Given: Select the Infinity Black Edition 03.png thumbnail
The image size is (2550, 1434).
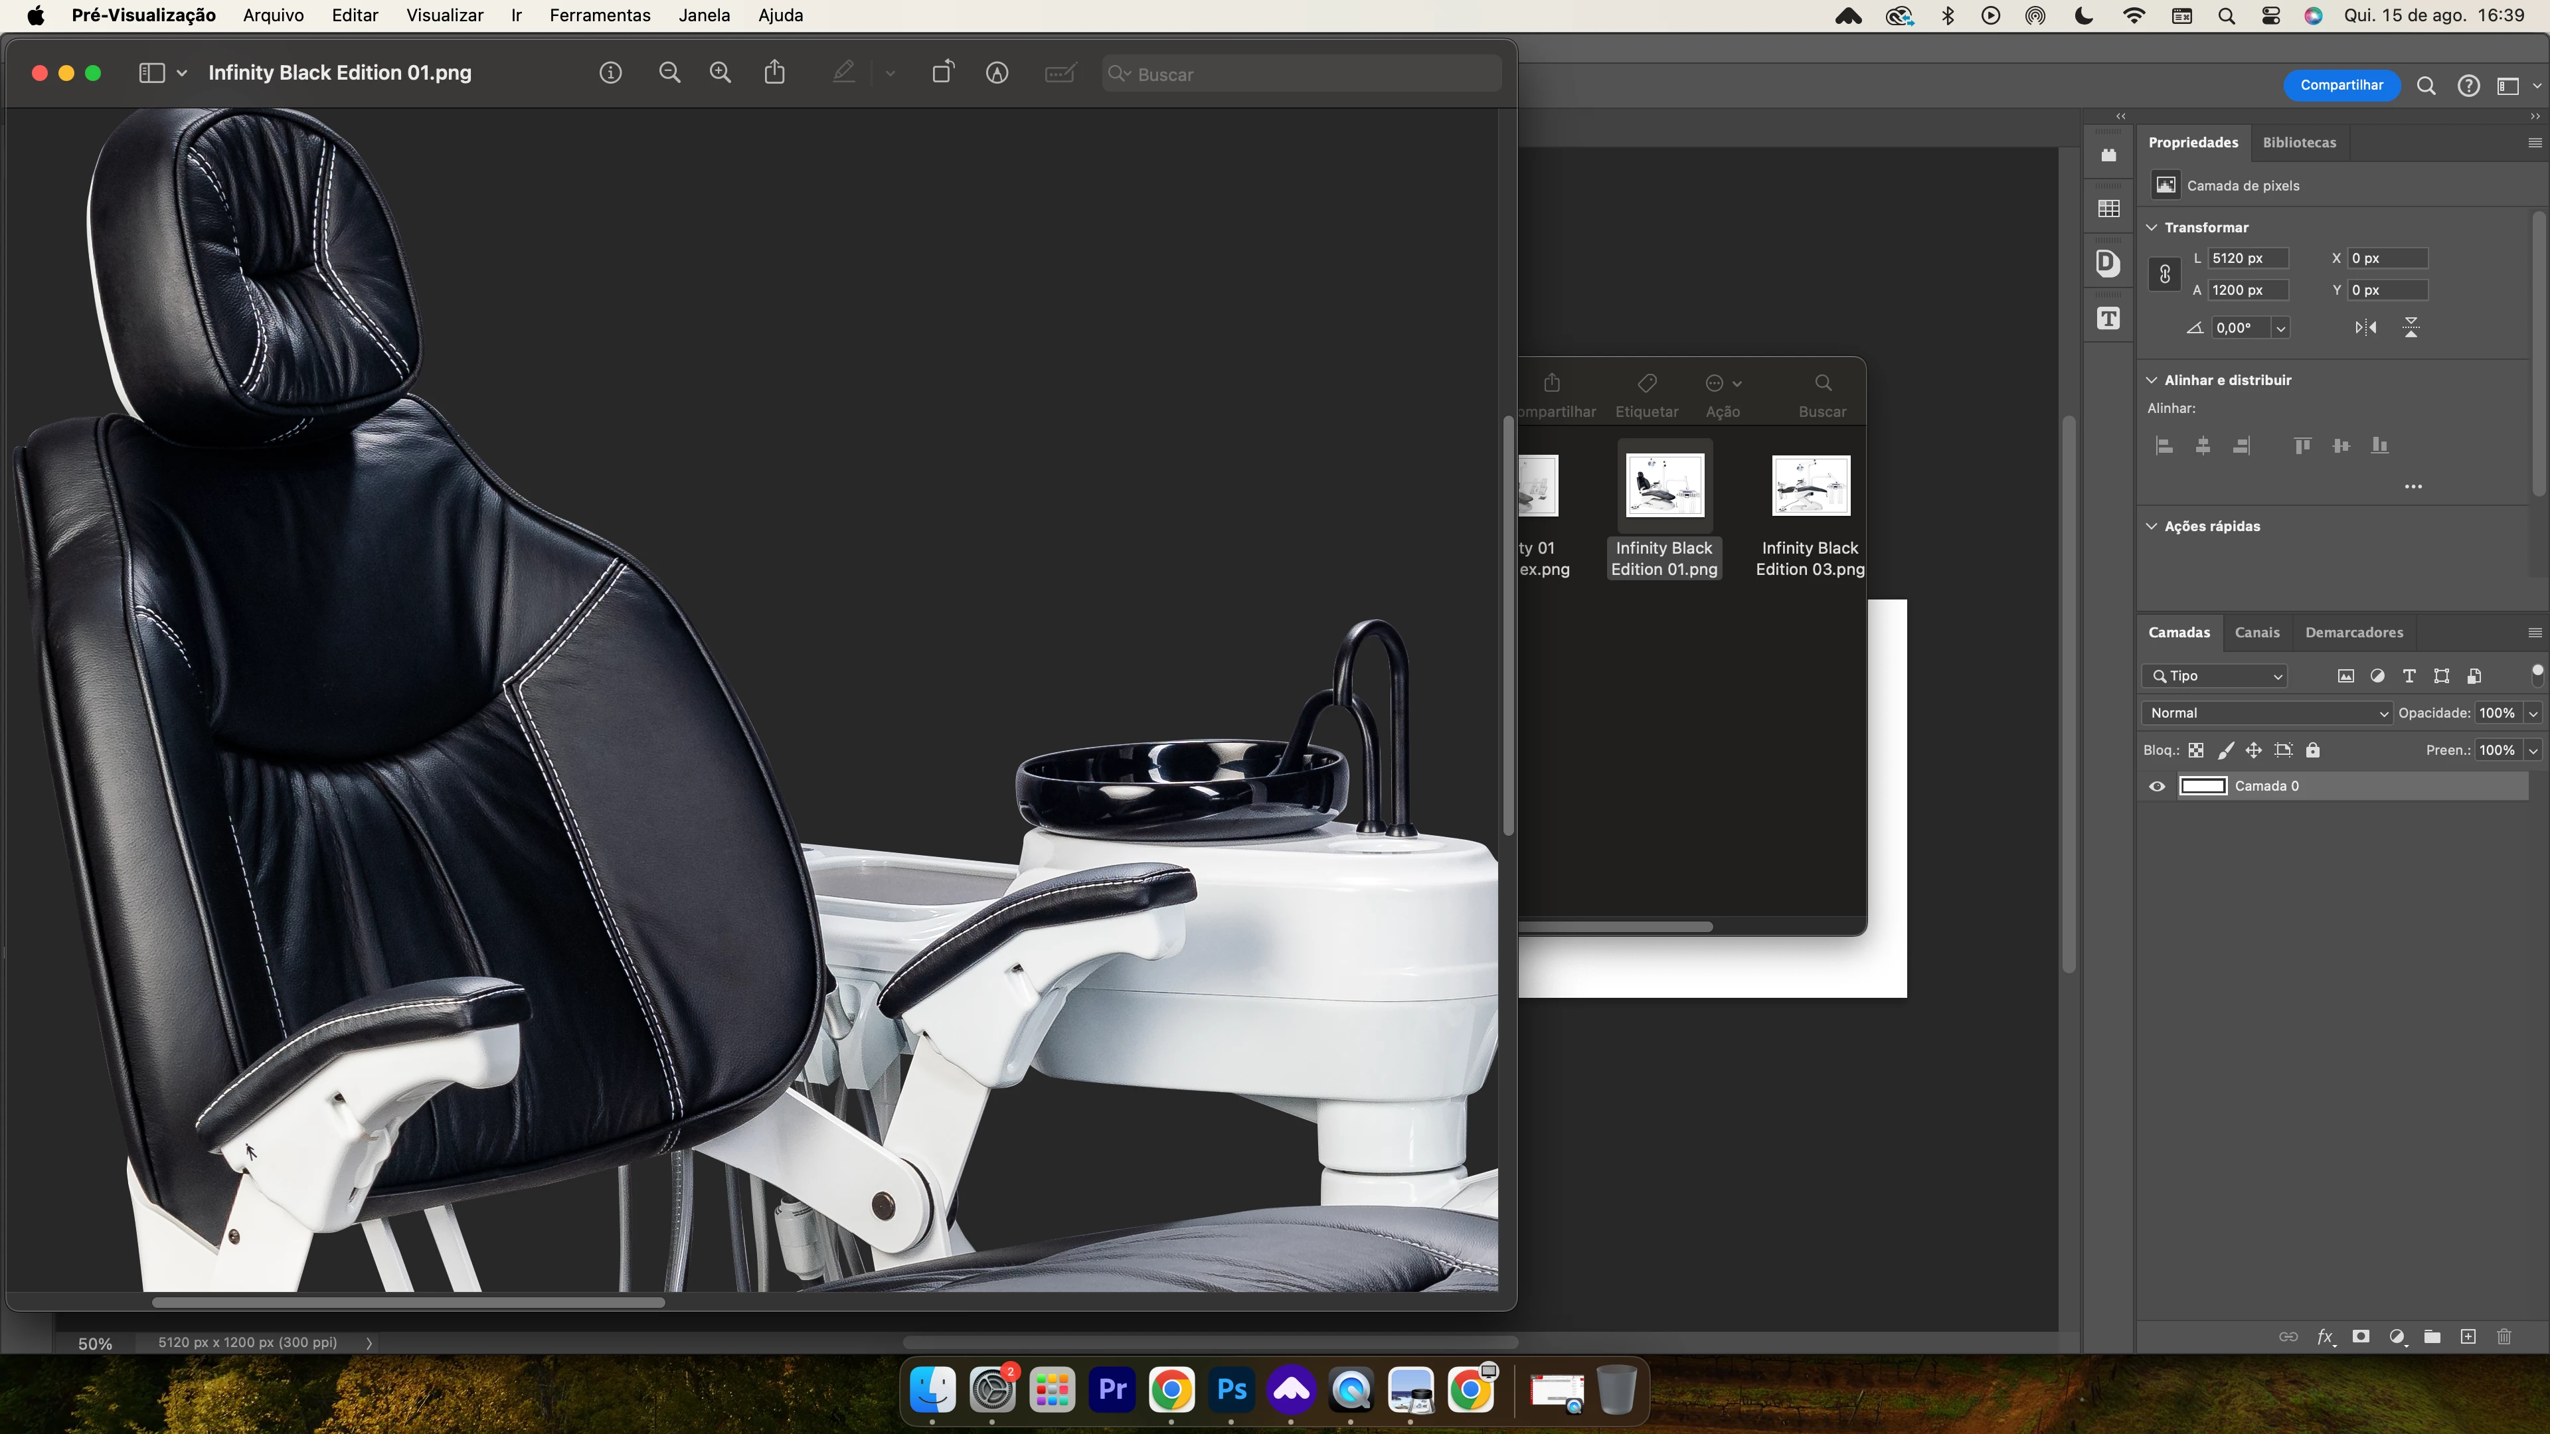Looking at the screenshot, I should pyautogui.click(x=1810, y=486).
